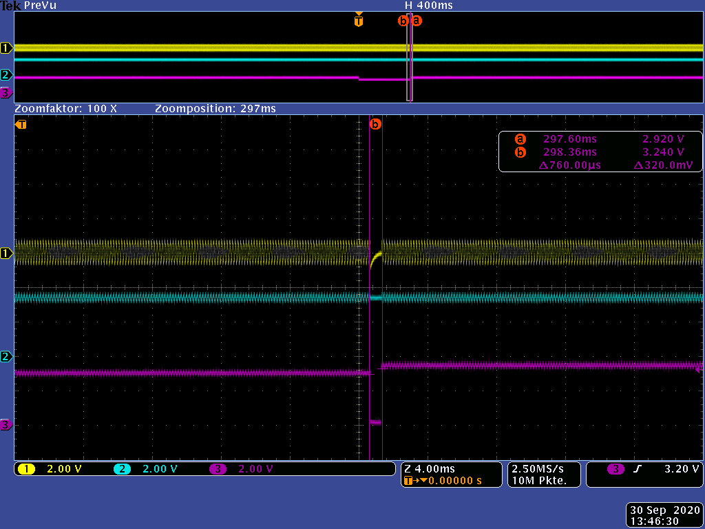Click the trigger source channel 3 badge
705x529 pixels.
(x=615, y=469)
